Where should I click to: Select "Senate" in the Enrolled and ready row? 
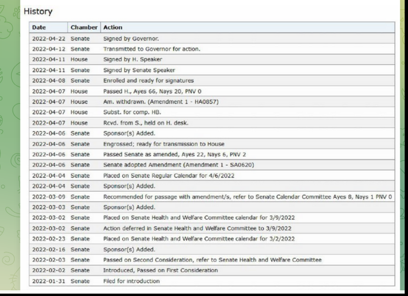[x=80, y=81]
